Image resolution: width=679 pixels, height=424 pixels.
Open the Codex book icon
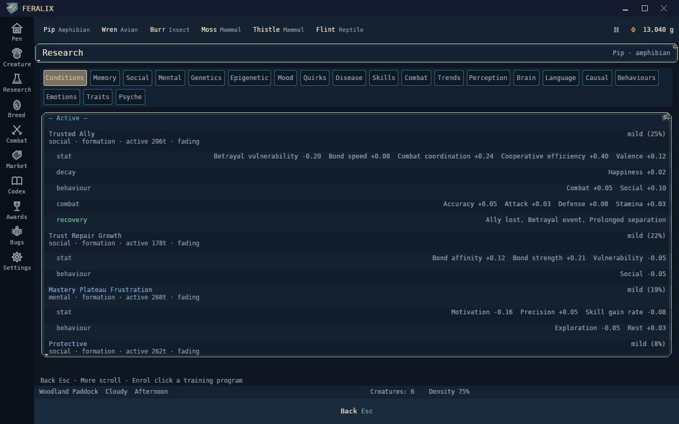tap(17, 180)
